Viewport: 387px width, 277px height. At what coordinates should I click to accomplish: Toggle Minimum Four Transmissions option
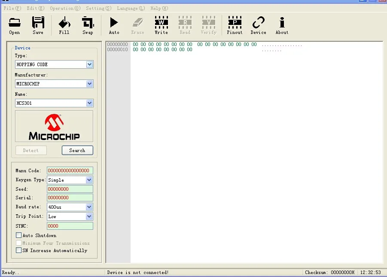[18, 243]
